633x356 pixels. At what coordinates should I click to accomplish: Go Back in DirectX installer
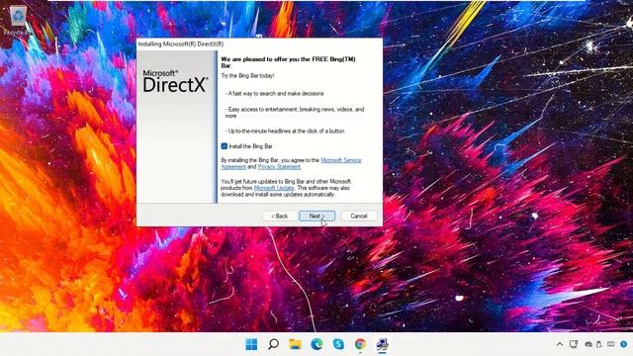279,216
